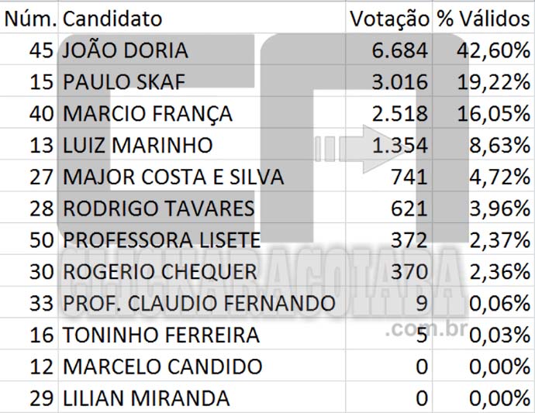
Task: Select the LILIAN MIRANDA cell
Action: pos(146,399)
